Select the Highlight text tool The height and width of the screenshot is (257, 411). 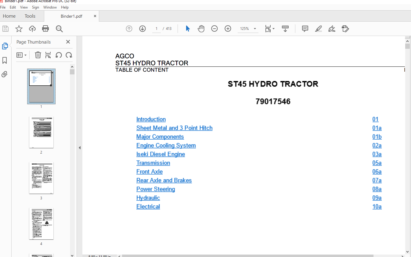[318, 29]
